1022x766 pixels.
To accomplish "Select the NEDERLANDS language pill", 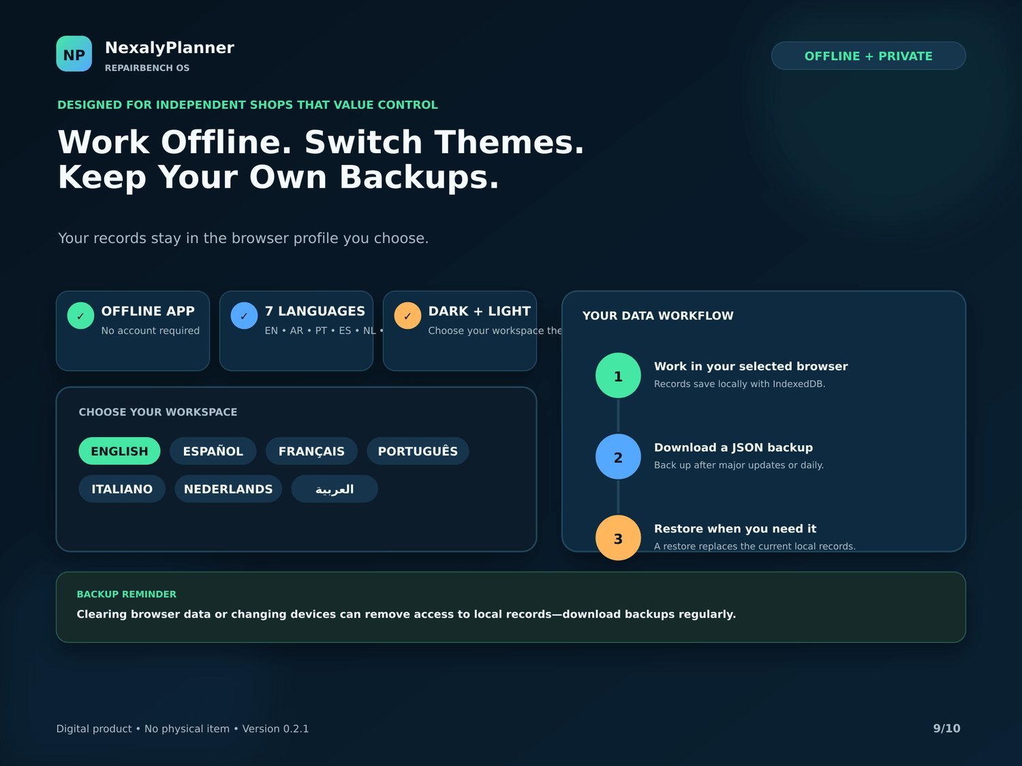I will 228,489.
